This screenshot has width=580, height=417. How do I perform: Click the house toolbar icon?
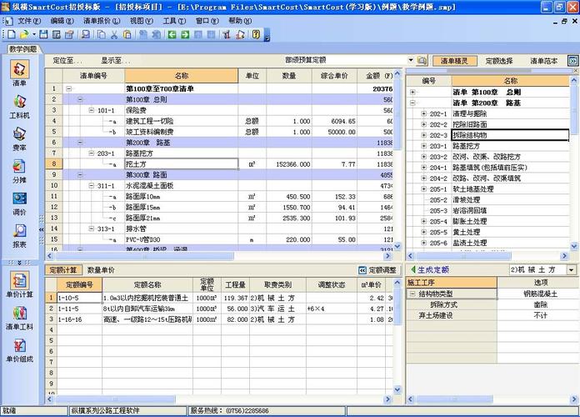pyautogui.click(x=241, y=35)
